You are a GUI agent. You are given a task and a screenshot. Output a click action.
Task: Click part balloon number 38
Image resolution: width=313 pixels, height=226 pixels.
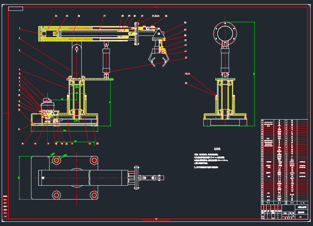coord(185,35)
